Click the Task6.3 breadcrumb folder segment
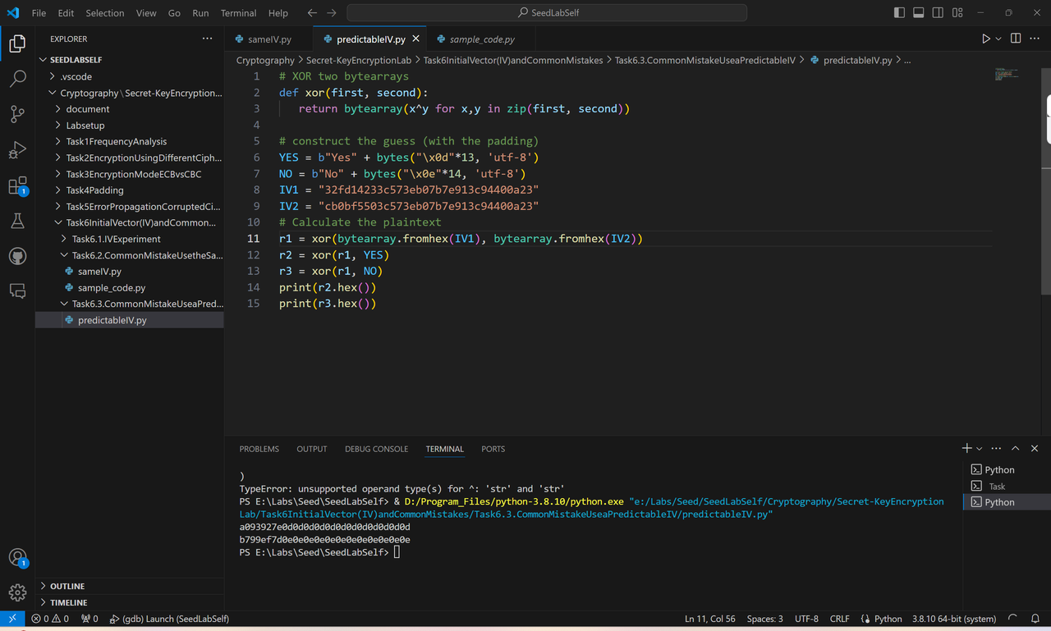Image resolution: width=1051 pixels, height=631 pixels. coord(704,60)
